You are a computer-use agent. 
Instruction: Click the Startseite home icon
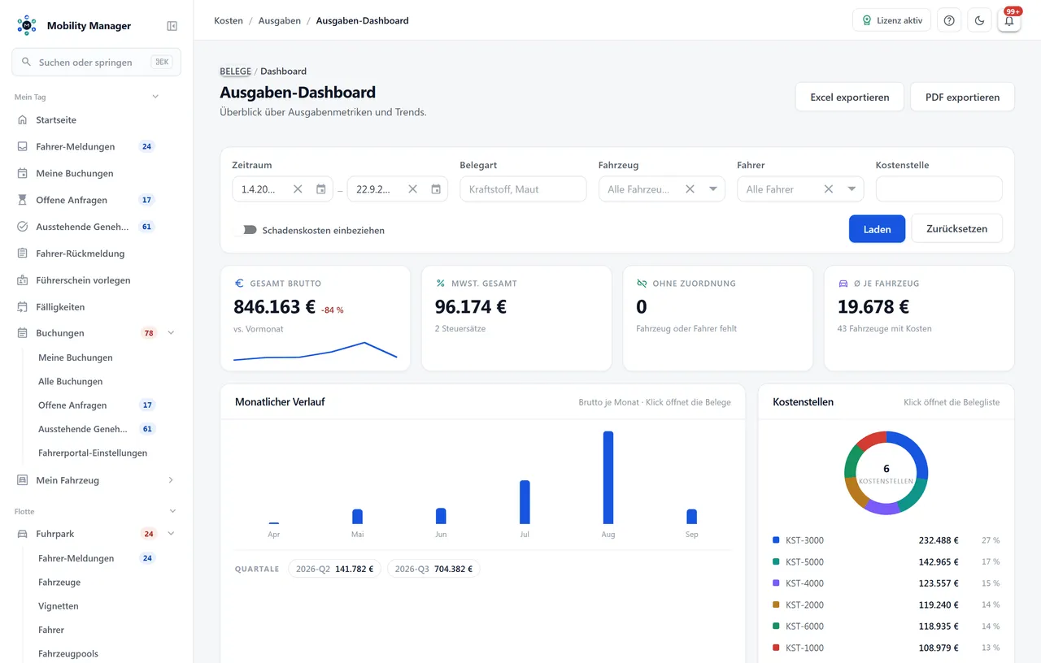pyautogui.click(x=23, y=119)
